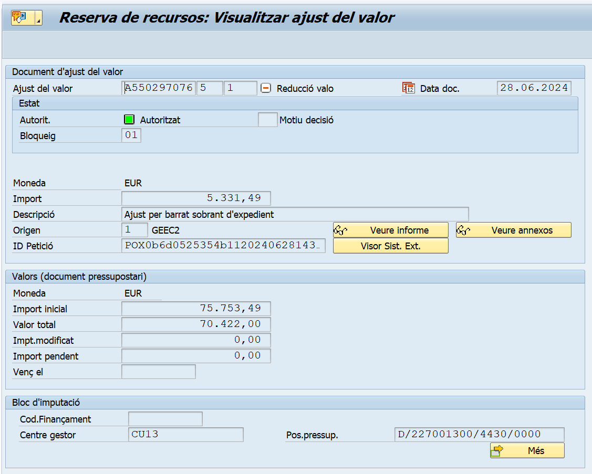This screenshot has width=592, height=474.
Task: Click the Centre gestor field with CU13
Action: point(185,435)
